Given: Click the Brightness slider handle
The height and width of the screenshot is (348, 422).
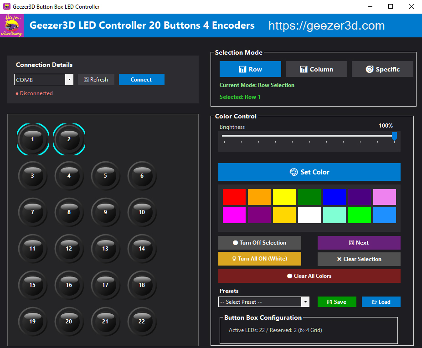Looking at the screenshot, I should point(394,136).
